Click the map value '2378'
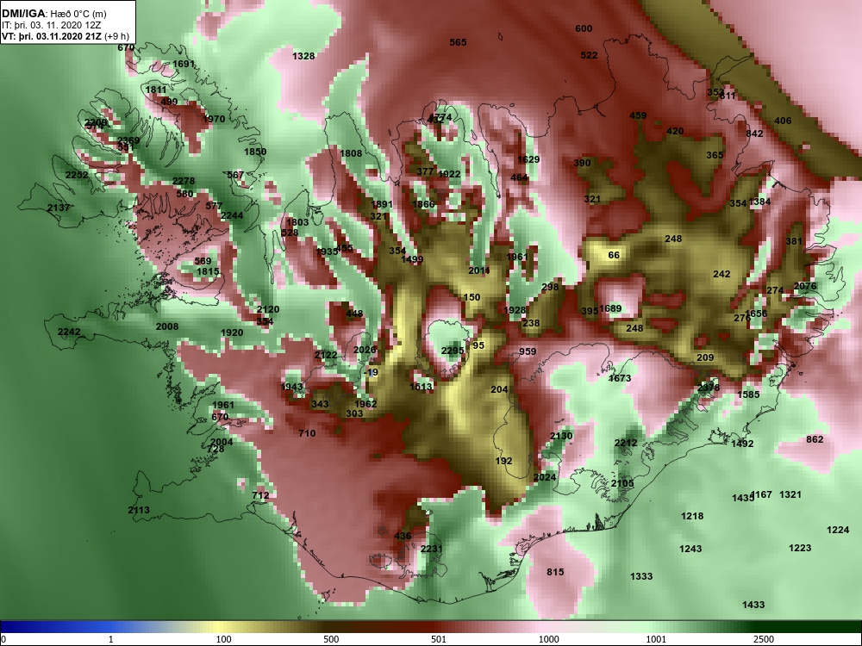The width and height of the screenshot is (862, 646). tap(708, 388)
